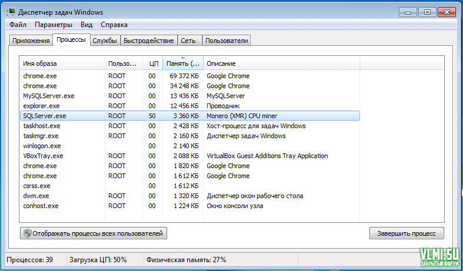Click shield icon on show all users button
The image size is (463, 271).
click(27, 233)
